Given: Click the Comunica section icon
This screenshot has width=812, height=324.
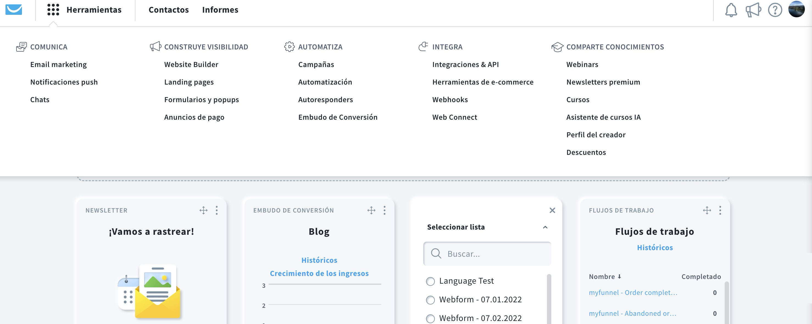Looking at the screenshot, I should point(21,47).
